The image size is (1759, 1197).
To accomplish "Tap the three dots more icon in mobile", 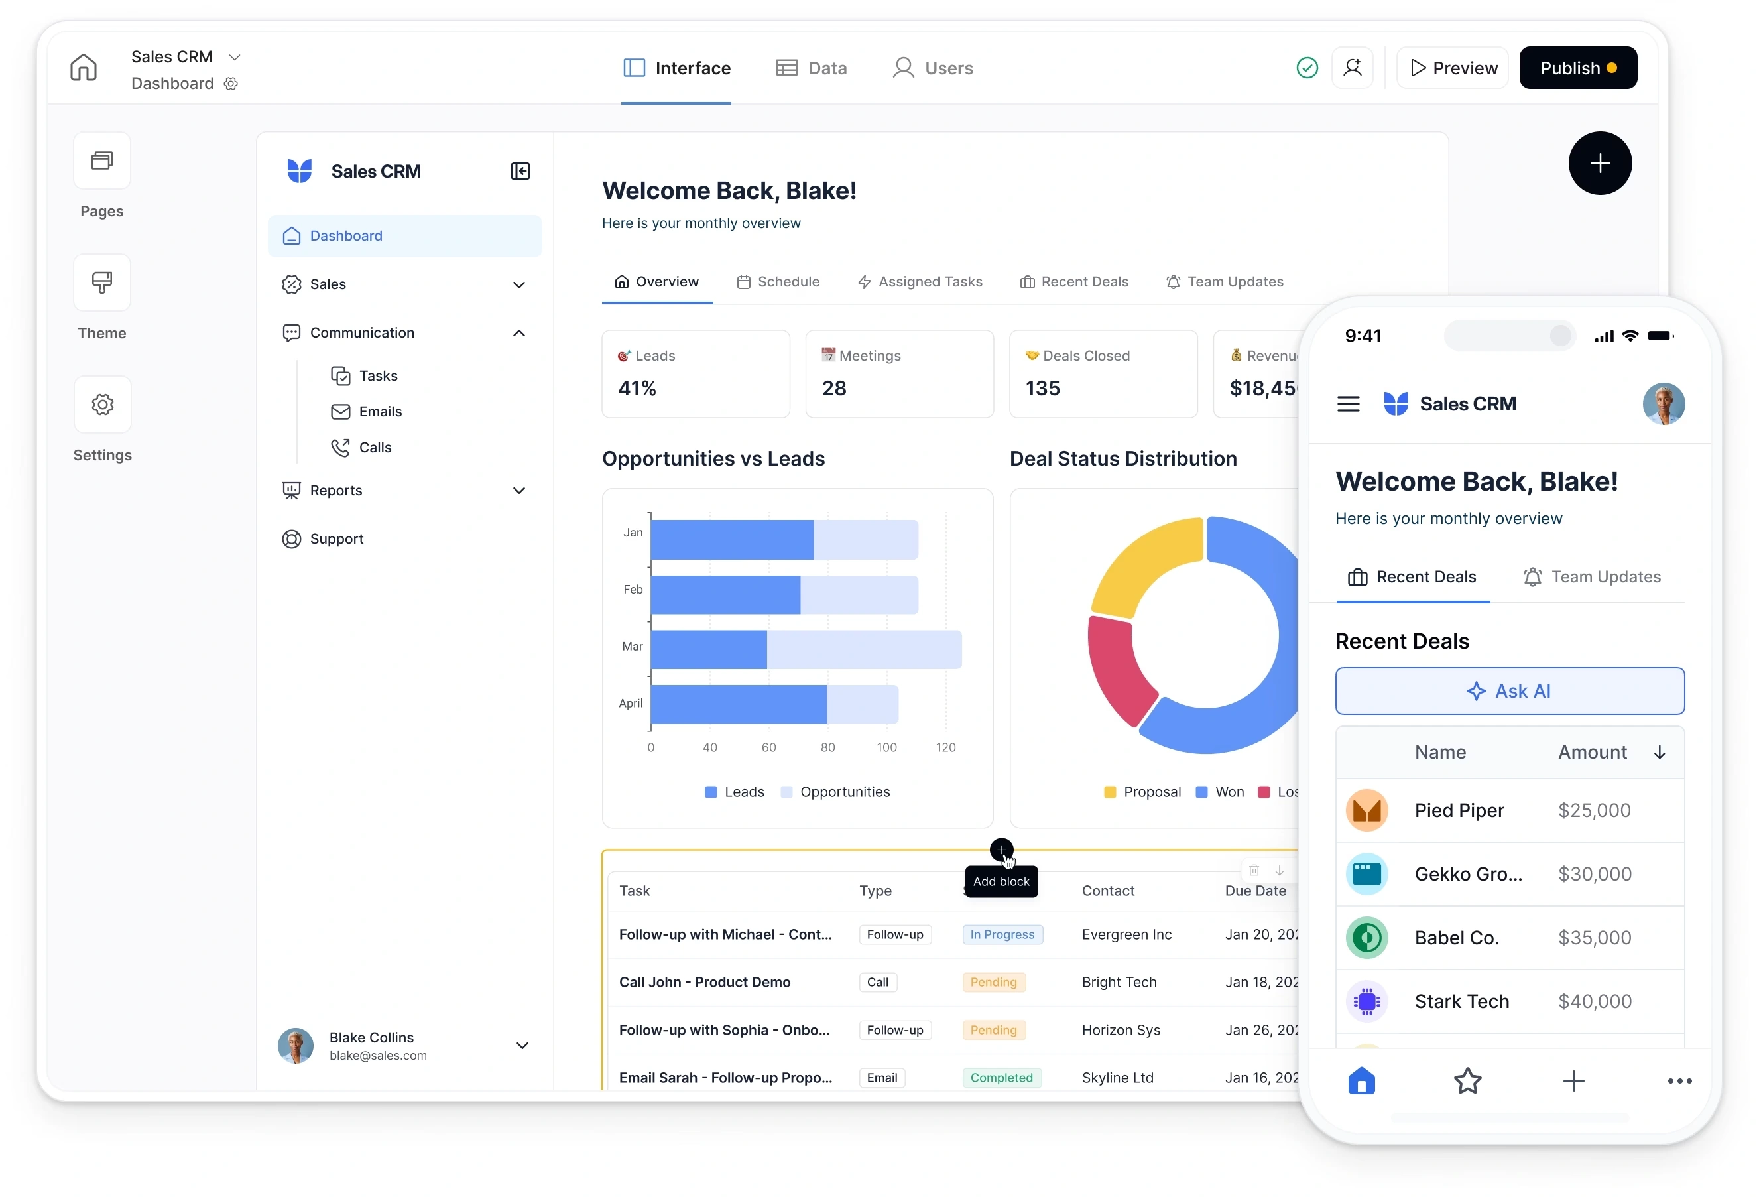I will (1679, 1081).
